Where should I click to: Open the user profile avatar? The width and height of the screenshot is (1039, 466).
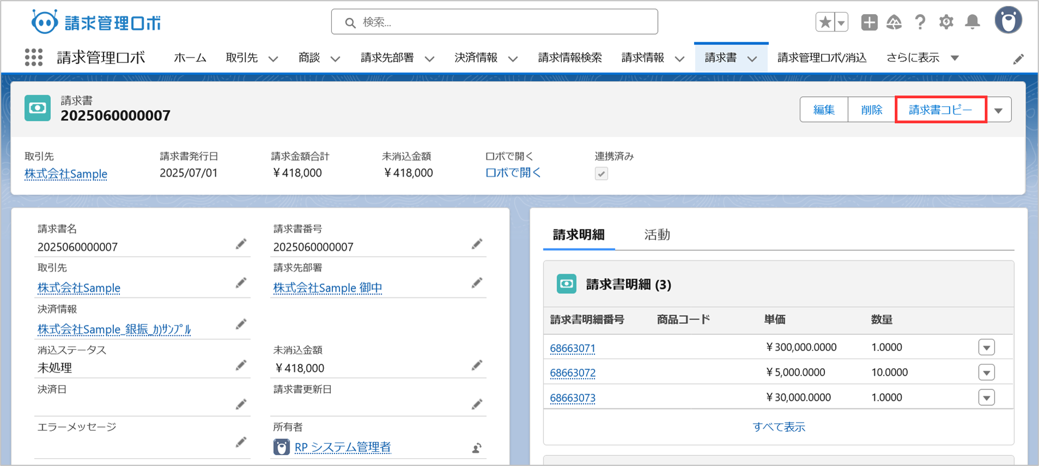(1008, 21)
